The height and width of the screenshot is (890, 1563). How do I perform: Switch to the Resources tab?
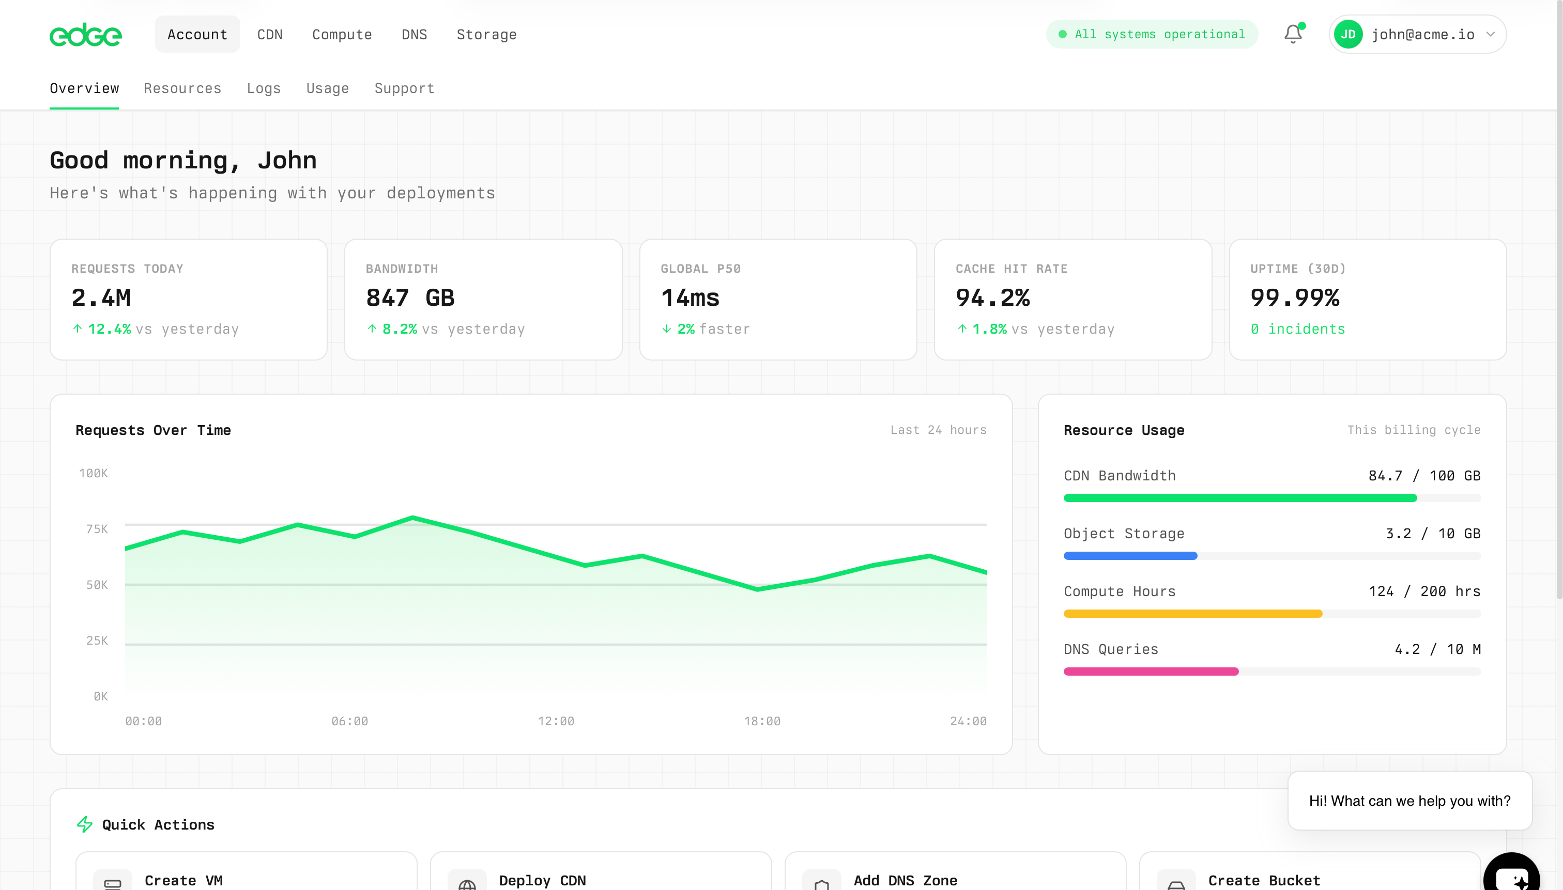point(182,88)
